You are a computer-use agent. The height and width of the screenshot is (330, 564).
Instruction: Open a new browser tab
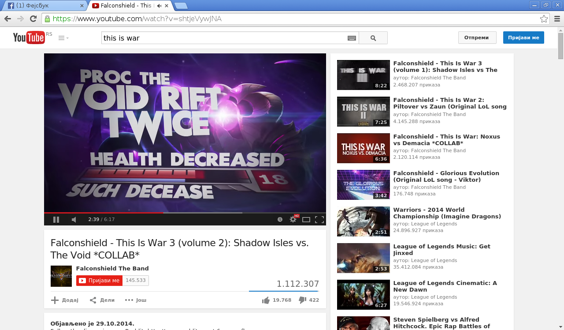(181, 6)
